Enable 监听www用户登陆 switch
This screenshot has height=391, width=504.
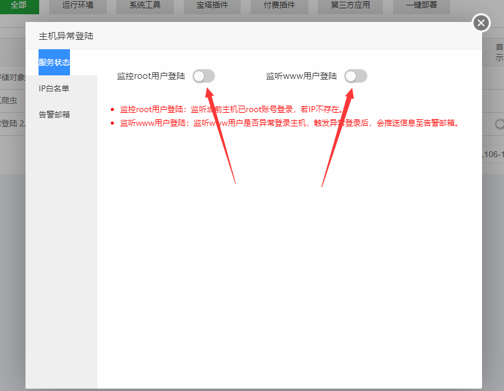[356, 76]
